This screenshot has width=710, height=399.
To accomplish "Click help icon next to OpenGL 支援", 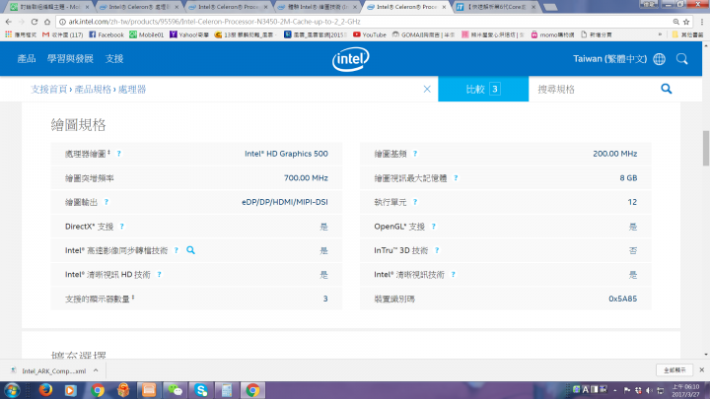I will (x=434, y=227).
